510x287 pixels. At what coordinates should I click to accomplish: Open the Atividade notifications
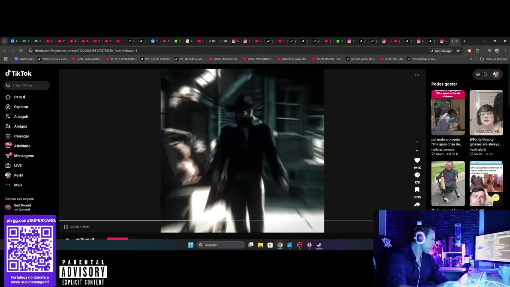pyautogui.click(x=22, y=146)
